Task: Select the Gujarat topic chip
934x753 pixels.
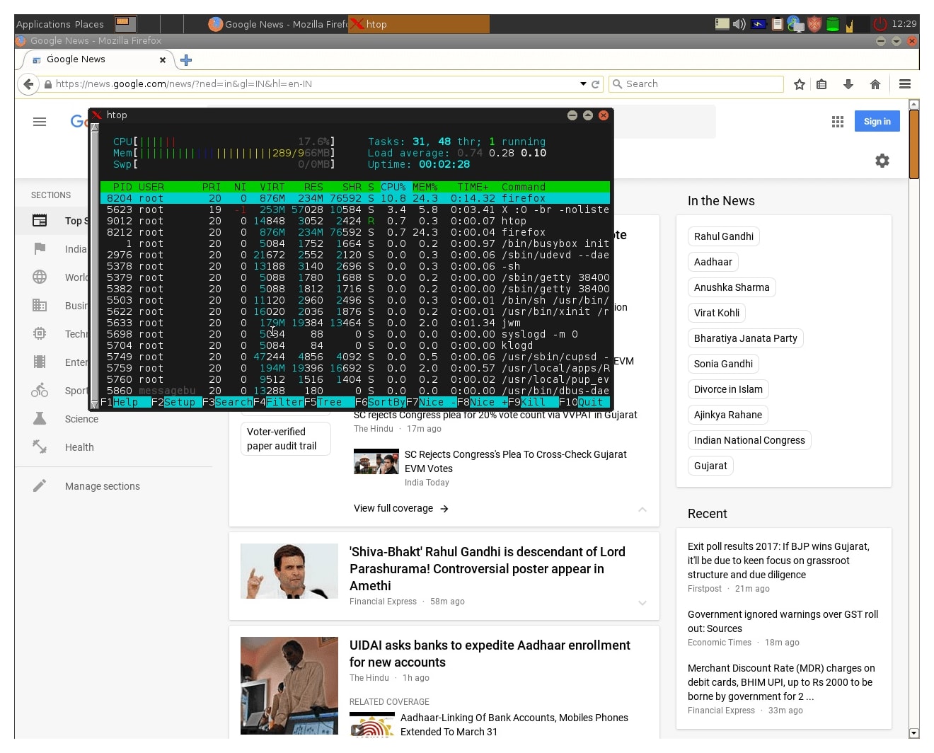Action: 710,466
